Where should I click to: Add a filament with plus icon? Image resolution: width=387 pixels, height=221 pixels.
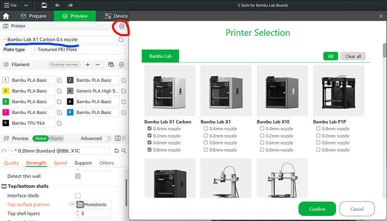(x=87, y=65)
